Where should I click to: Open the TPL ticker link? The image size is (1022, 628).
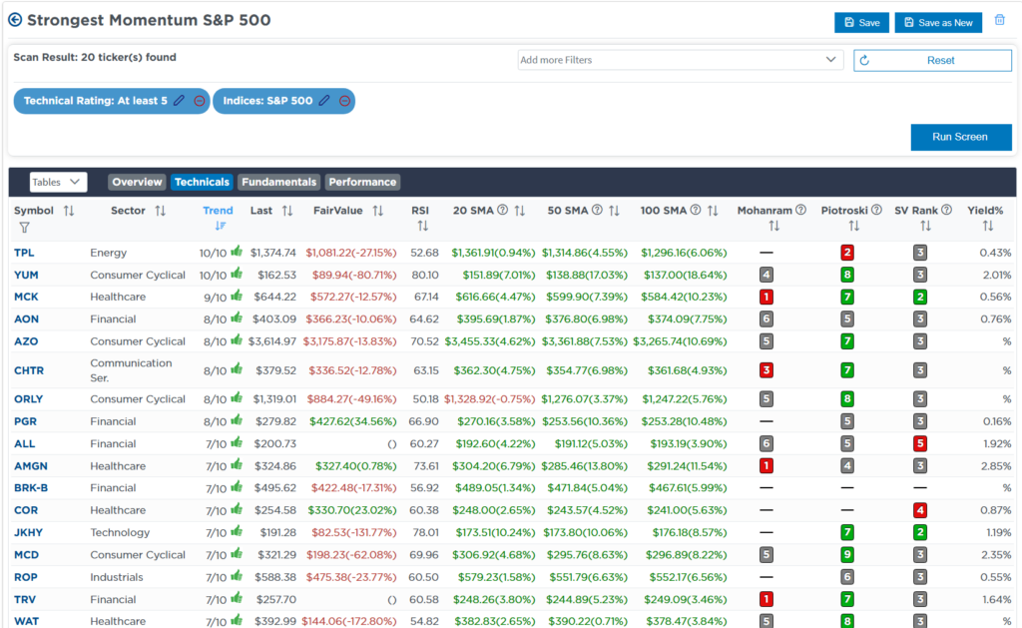pos(24,253)
